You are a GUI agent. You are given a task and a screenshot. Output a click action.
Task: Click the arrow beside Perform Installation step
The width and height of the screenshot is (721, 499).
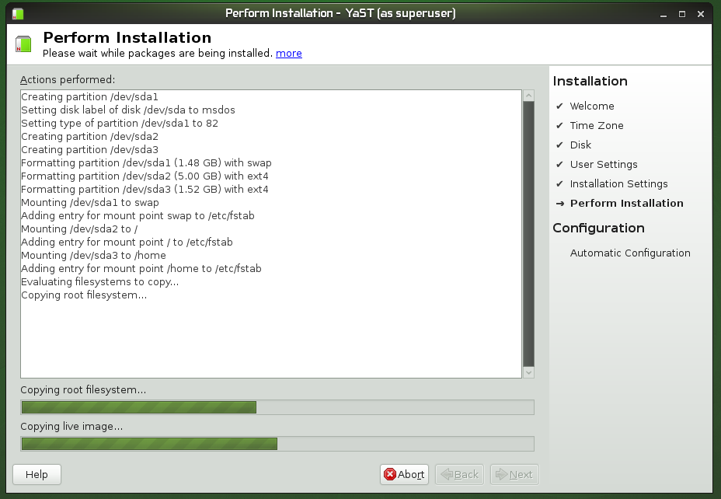559,204
